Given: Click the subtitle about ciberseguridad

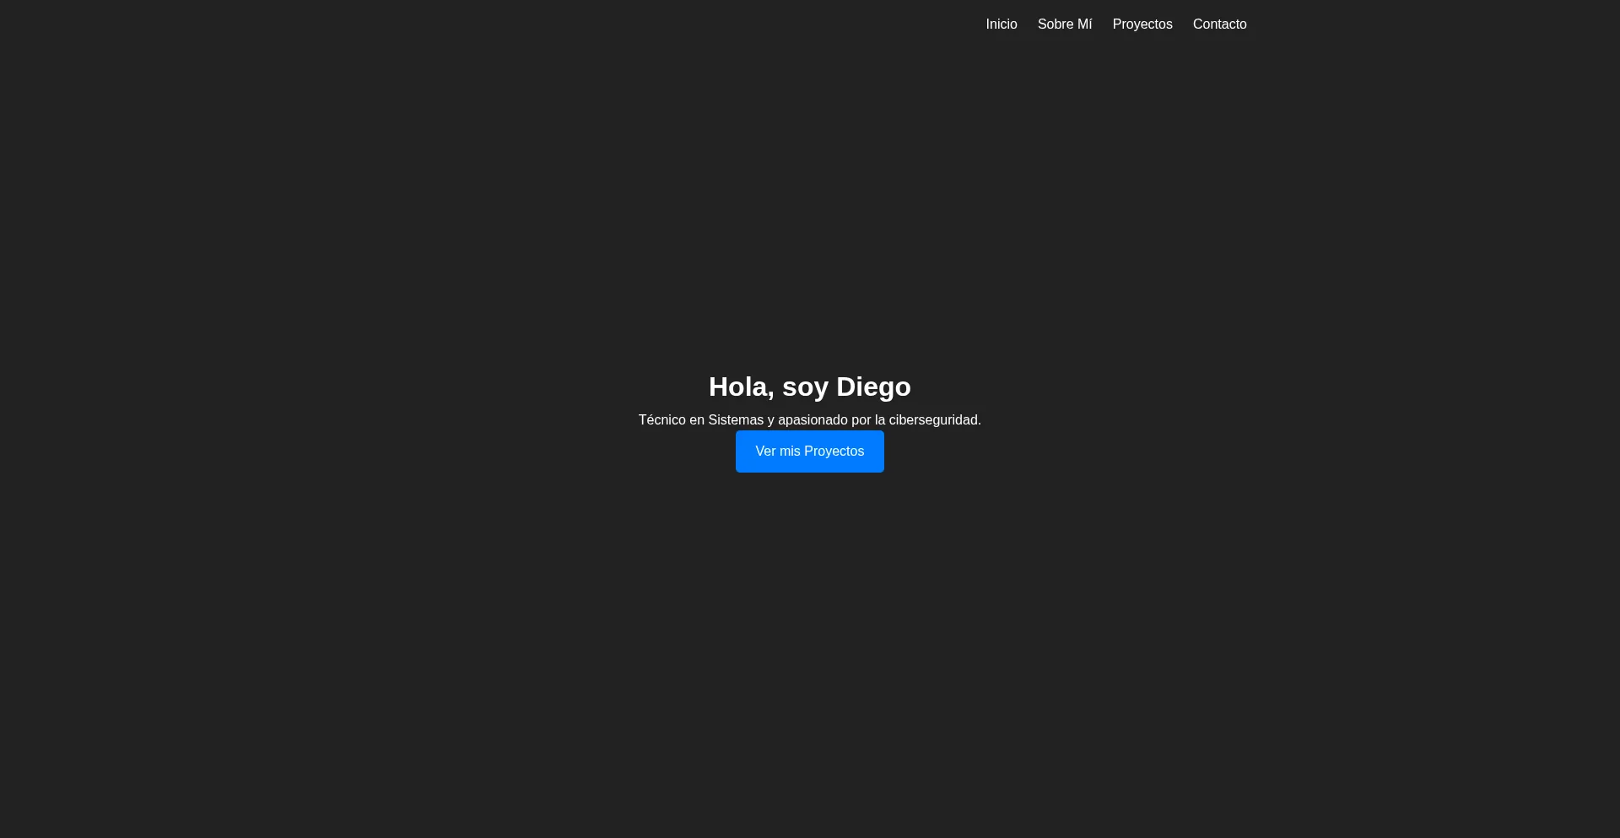Looking at the screenshot, I should pyautogui.click(x=809, y=420).
